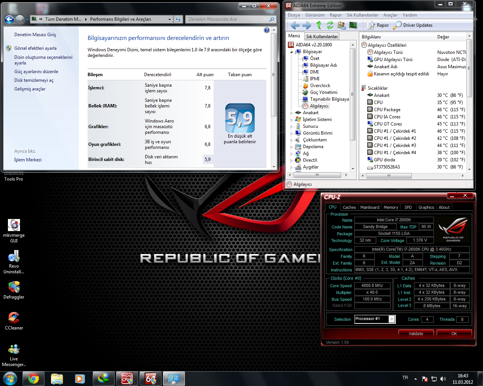
Task: Open the Sık Kullanılanlar menu bar item
Action: coord(362,15)
